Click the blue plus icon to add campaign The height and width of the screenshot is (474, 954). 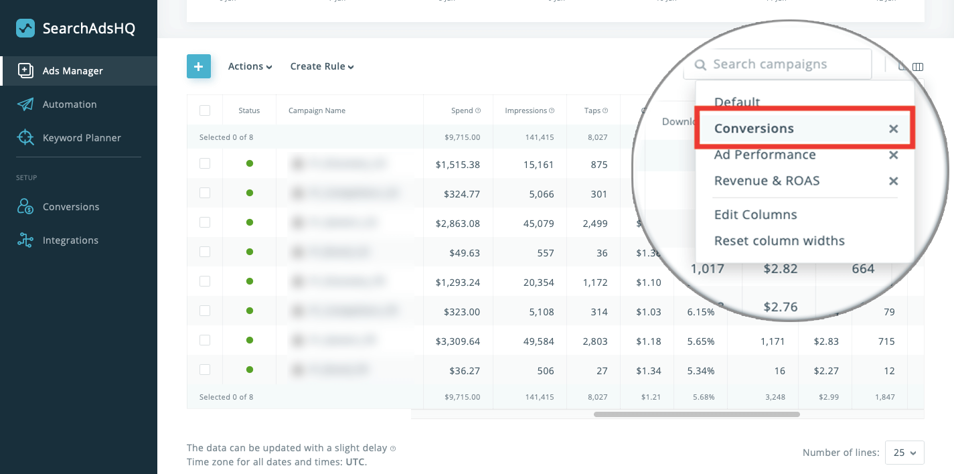(199, 66)
